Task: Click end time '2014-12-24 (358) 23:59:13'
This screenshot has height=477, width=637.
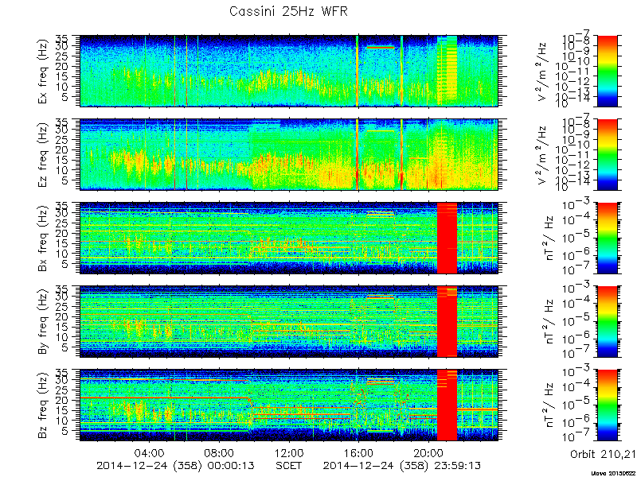Action: (402, 466)
